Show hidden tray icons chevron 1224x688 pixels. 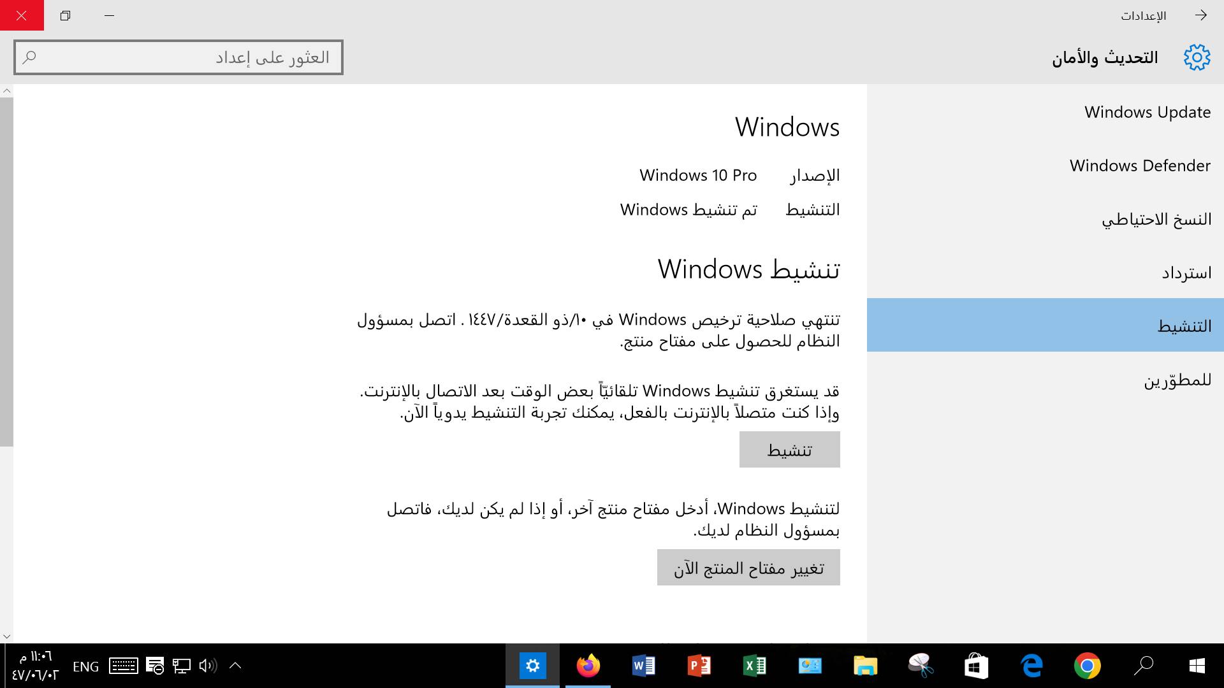pyautogui.click(x=235, y=666)
